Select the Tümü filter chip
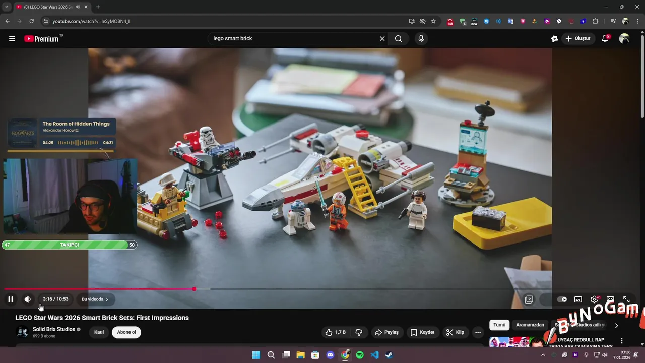This screenshot has height=363, width=645. (499, 325)
